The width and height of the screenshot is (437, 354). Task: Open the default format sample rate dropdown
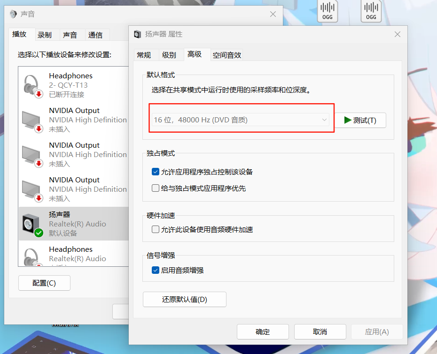tap(241, 120)
